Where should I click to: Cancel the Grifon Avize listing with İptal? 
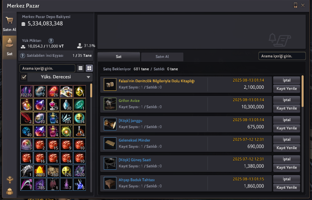(286, 100)
